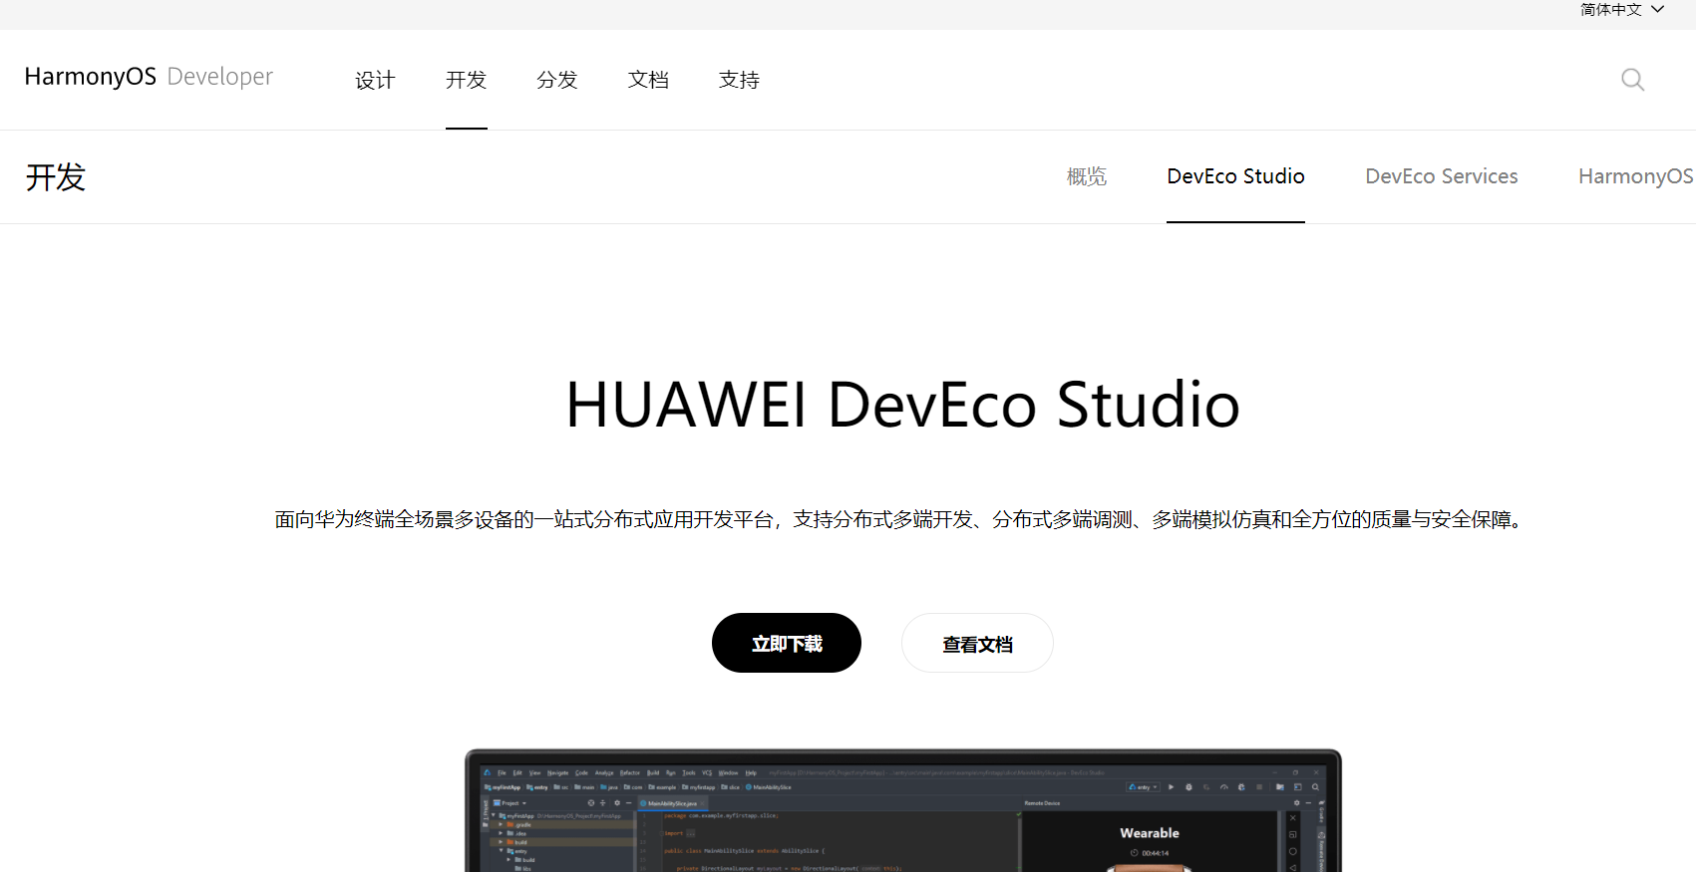Expand the 简体中文 language dropdown
The width and height of the screenshot is (1696, 872).
coord(1622,10)
